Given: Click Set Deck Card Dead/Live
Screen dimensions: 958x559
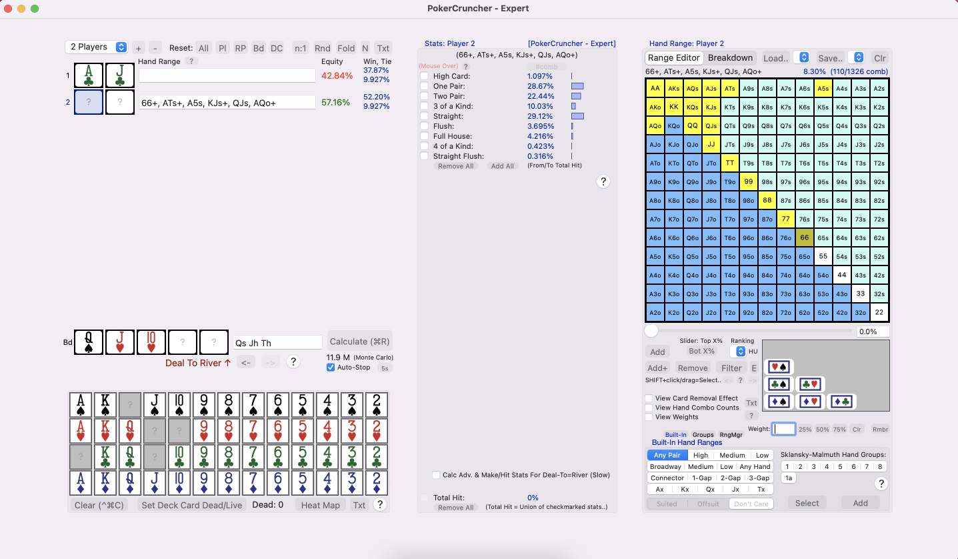Looking at the screenshot, I should 191,505.
